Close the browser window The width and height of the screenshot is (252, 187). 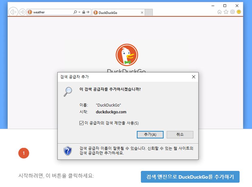point(237,6)
